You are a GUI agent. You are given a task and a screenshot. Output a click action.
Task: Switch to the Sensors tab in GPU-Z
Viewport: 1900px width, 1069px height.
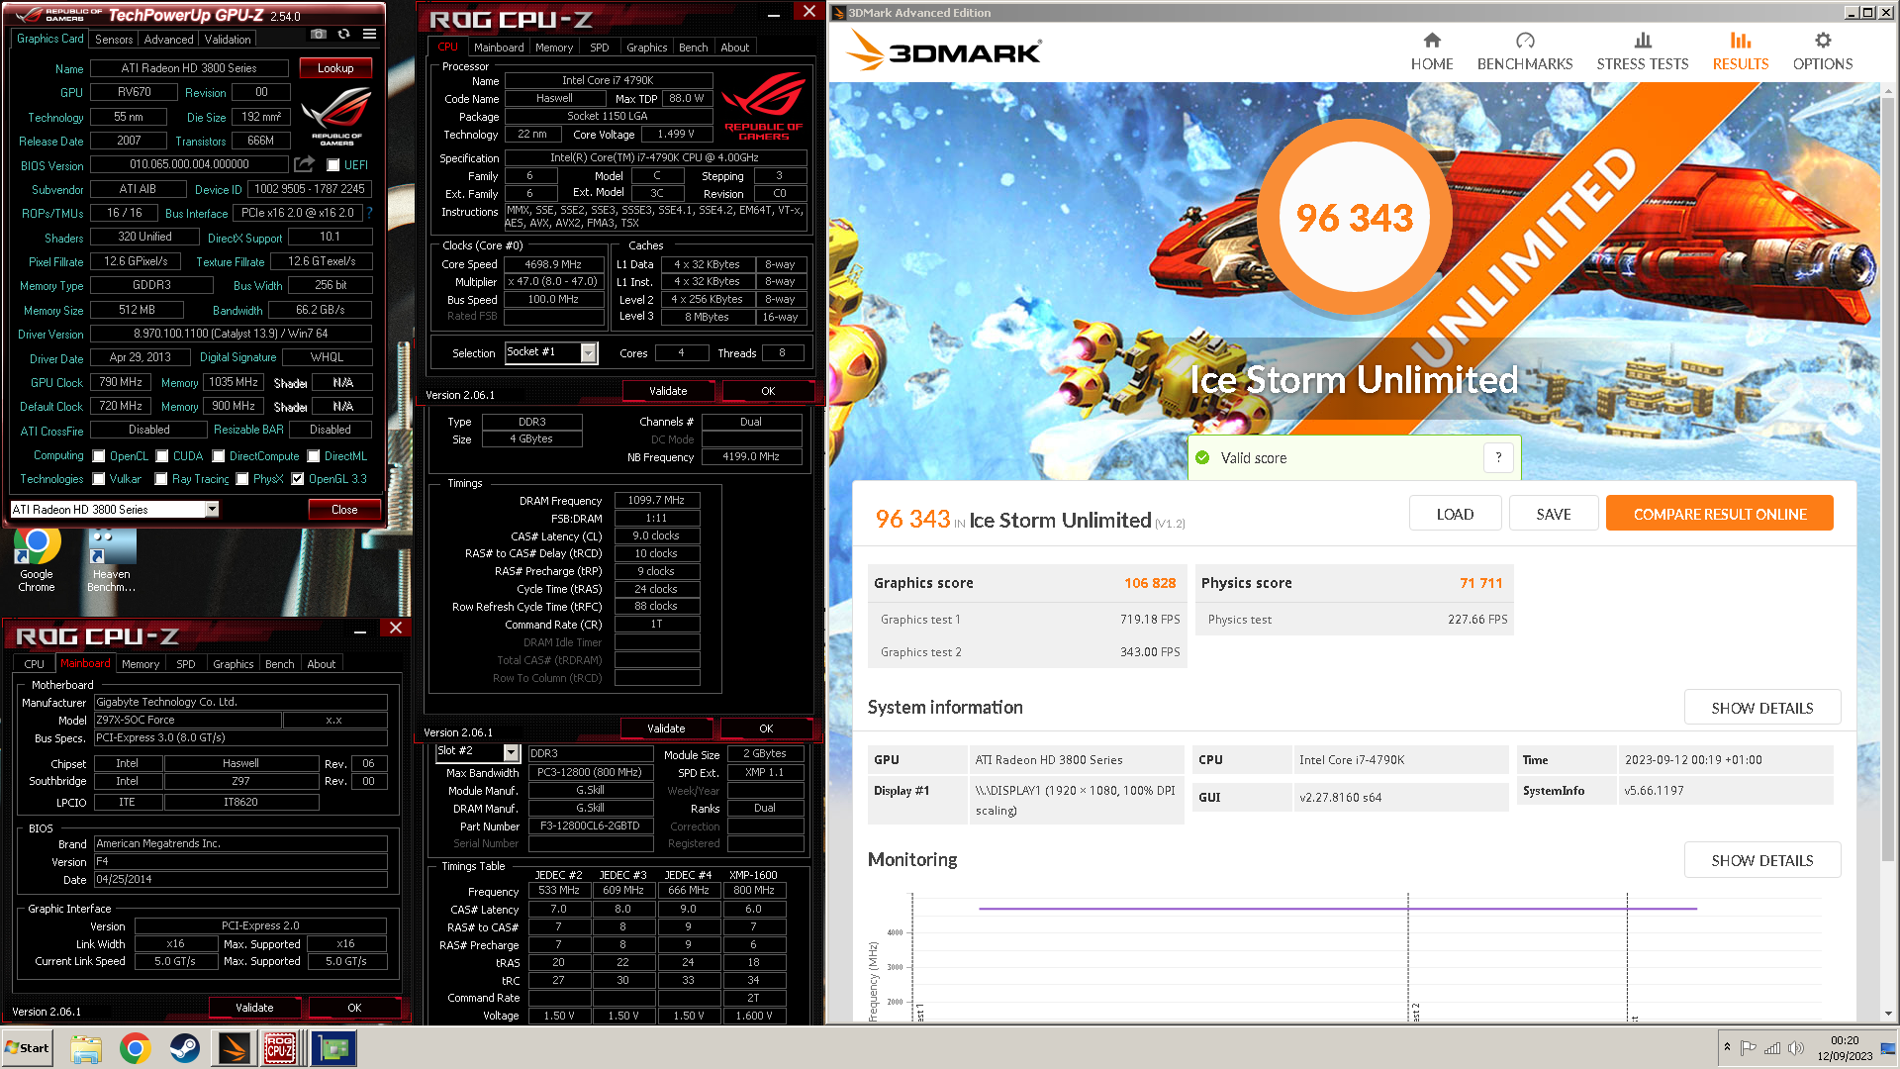tap(114, 39)
